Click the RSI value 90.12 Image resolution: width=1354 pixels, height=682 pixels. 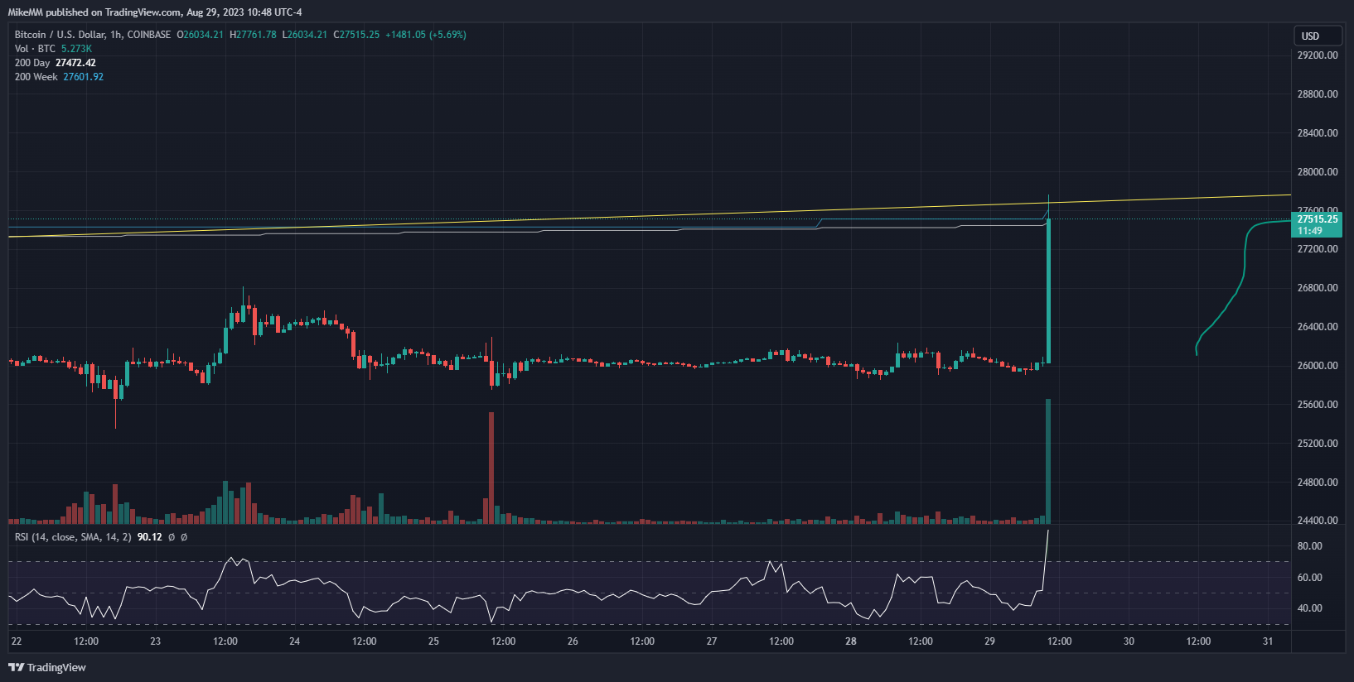[x=149, y=537]
